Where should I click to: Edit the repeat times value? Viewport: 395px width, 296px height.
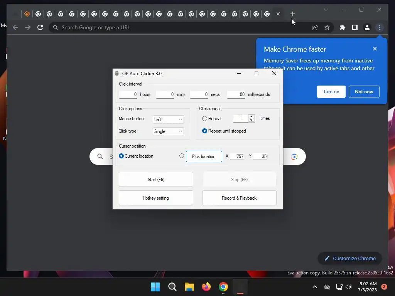(x=241, y=118)
